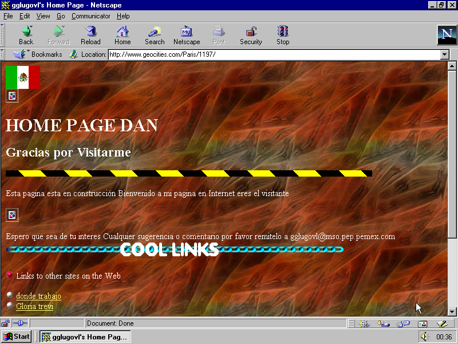Click the Netscape N logo
The image size is (458, 344).
tap(447, 35)
